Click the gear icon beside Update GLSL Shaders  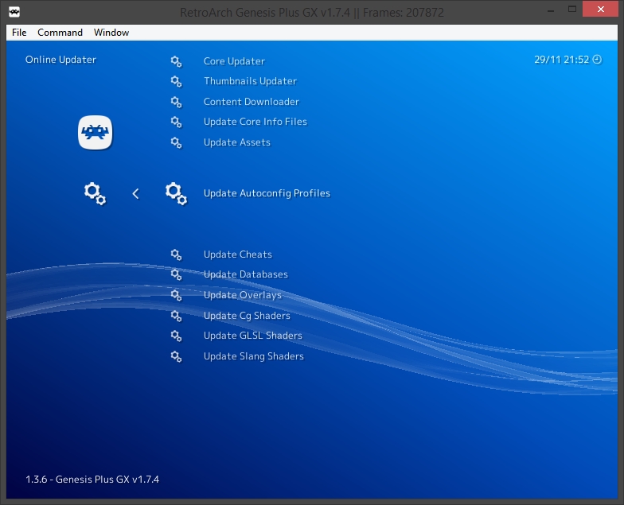pos(177,336)
